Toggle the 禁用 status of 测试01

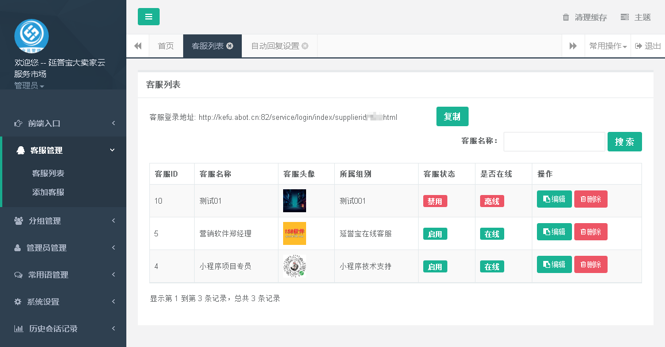(435, 201)
